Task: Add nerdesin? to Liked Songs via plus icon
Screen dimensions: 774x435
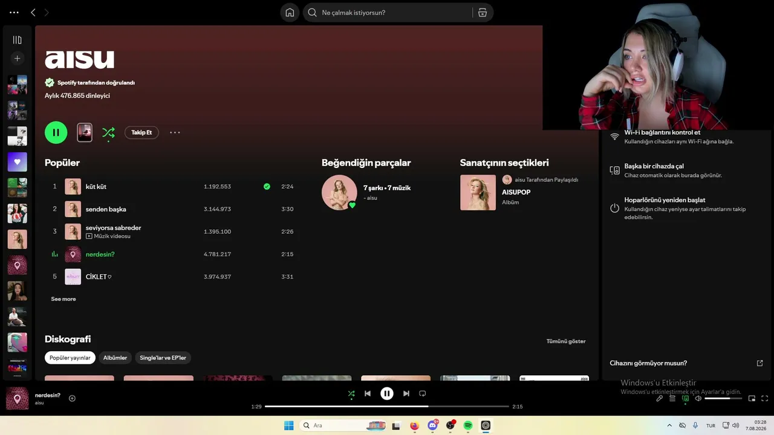Action: point(72,398)
